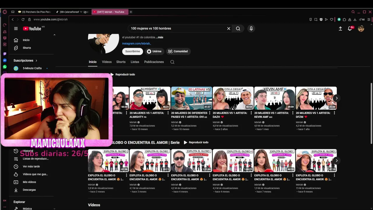Viewport: 373px width, 210px height.
Task: Open Twitch in the Opera sidebar
Action: tap(5, 54)
